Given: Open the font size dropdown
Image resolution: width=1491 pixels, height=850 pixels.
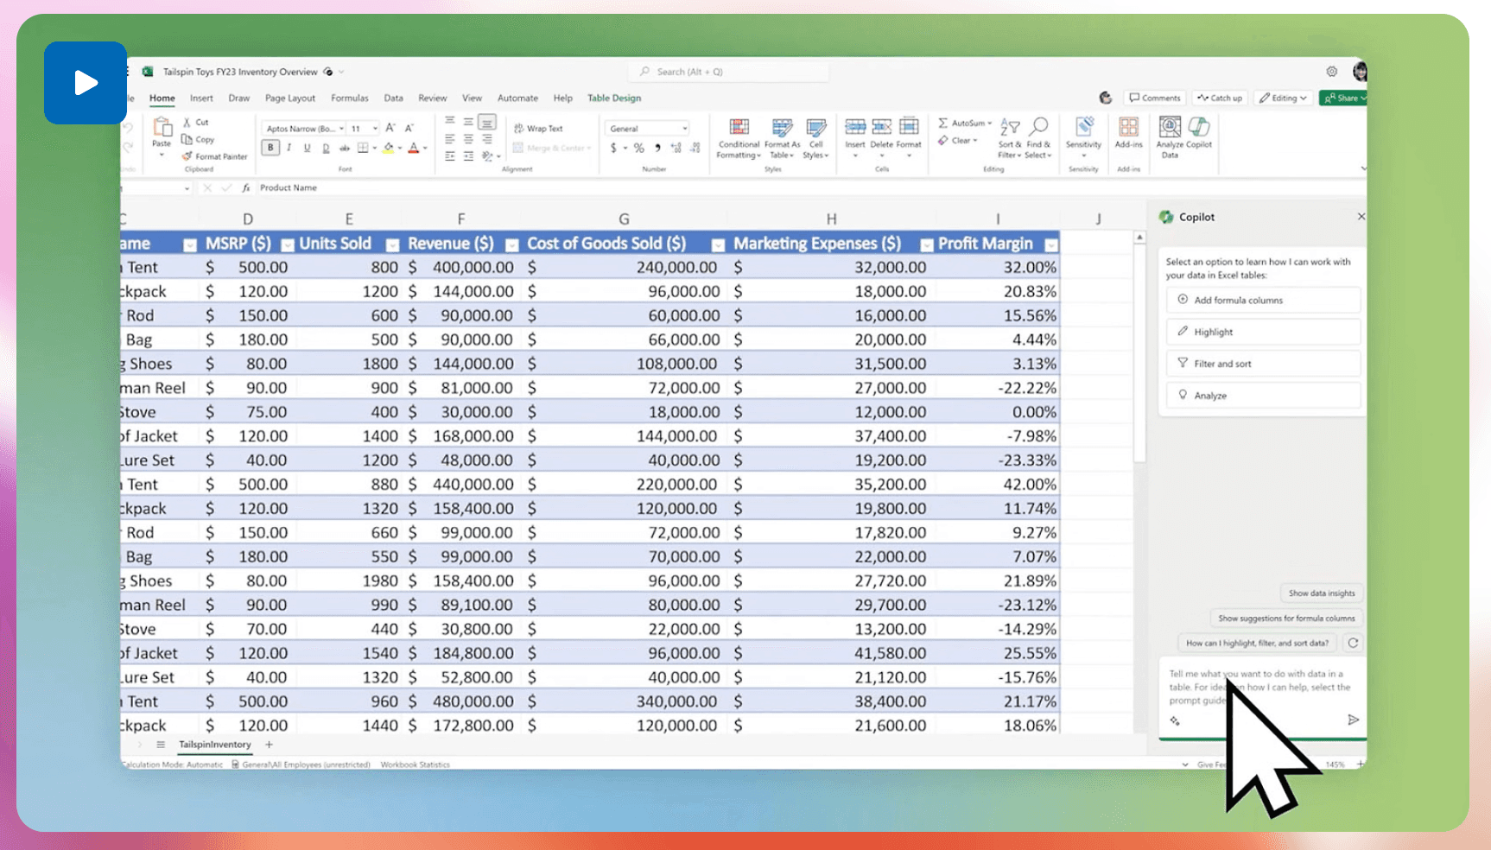Looking at the screenshot, I should tap(375, 128).
